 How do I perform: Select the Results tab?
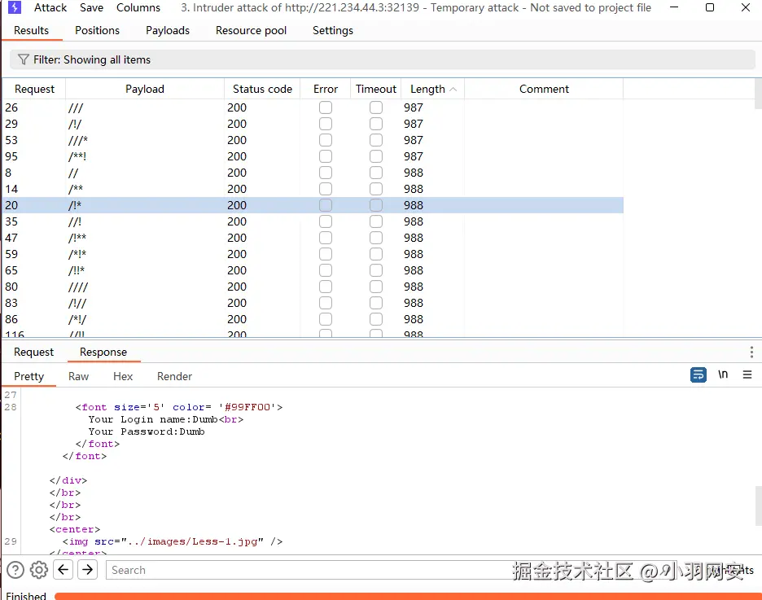click(31, 30)
